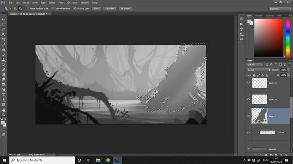Click Add layer mask icon
Viewport: 293px width, 164px height.
pos(266,155)
